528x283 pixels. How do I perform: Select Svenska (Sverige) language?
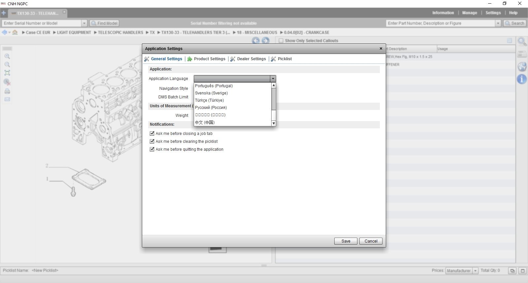click(233, 93)
